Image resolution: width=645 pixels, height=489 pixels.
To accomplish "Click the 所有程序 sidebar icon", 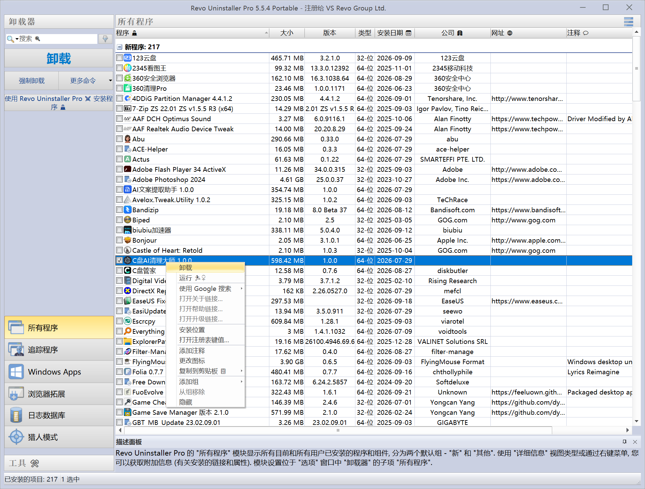I will coord(16,327).
